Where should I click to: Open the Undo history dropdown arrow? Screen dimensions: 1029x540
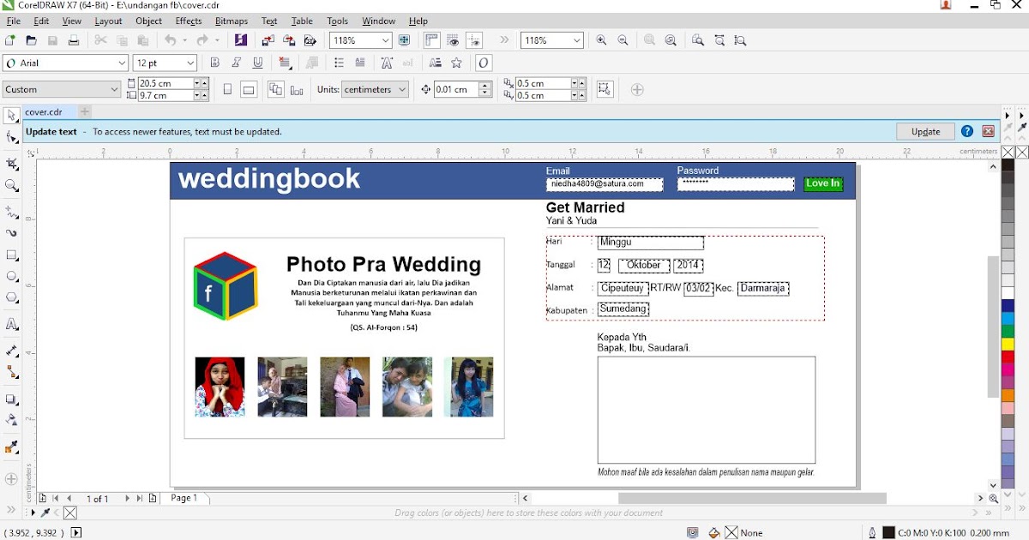pyautogui.click(x=184, y=40)
